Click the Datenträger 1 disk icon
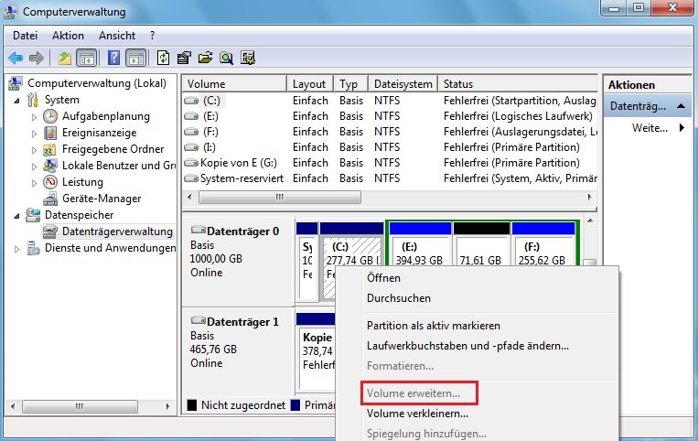This screenshot has width=698, height=441. pos(199,321)
